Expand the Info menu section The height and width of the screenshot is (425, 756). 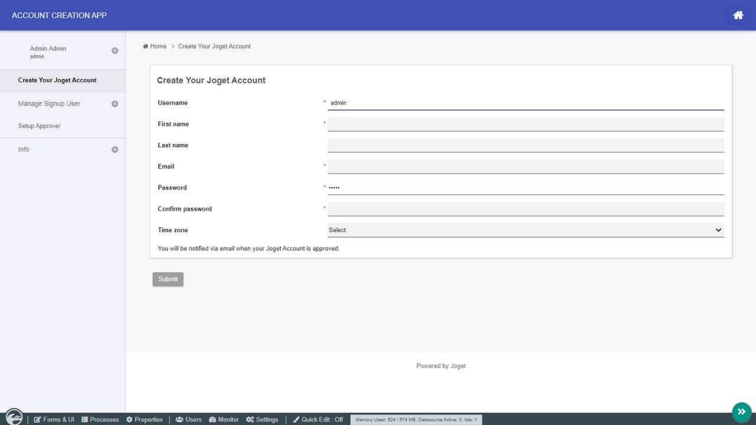(115, 150)
